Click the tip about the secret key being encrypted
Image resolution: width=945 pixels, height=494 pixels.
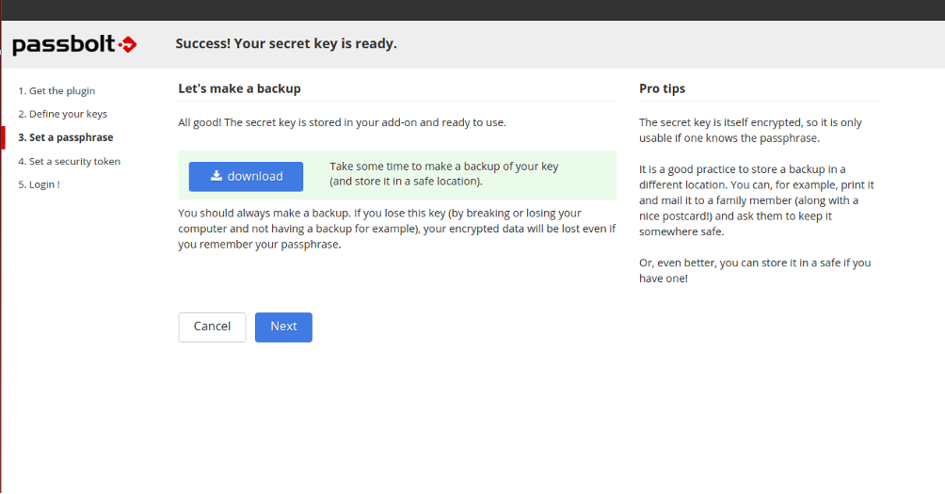point(750,130)
